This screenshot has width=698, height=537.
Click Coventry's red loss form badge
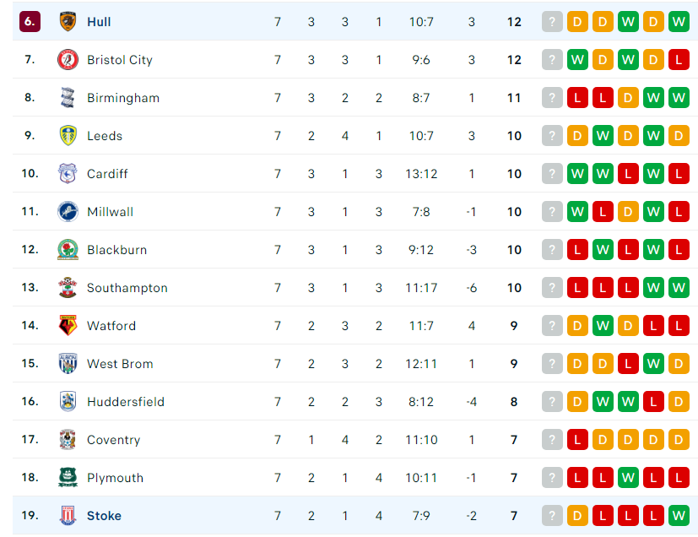pyautogui.click(x=577, y=440)
